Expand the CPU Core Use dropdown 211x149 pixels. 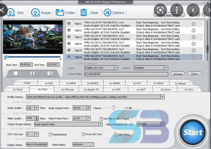(x=37, y=134)
